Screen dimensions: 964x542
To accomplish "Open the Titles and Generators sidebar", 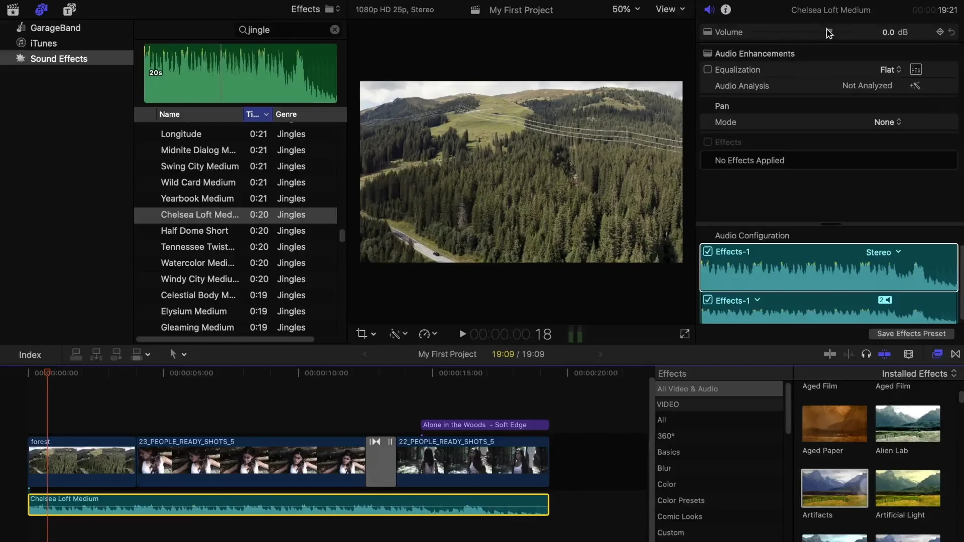I will 69,9.
